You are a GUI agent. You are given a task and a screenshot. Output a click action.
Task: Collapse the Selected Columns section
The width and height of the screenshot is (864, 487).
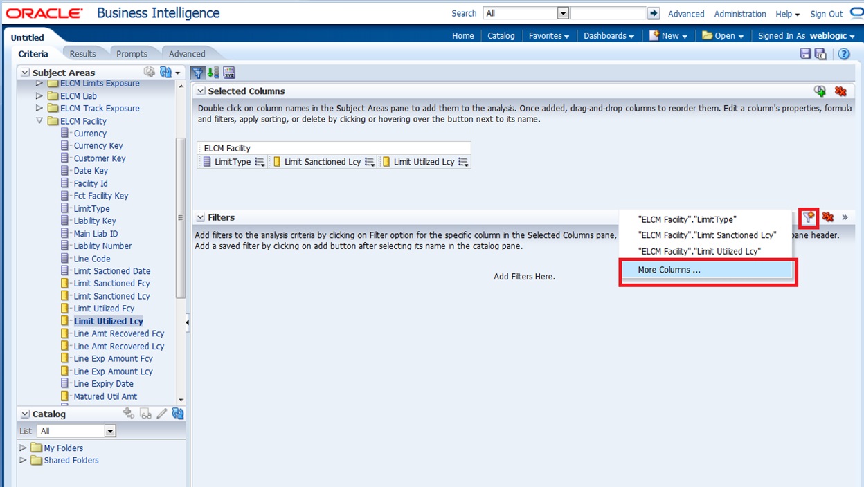click(x=201, y=91)
